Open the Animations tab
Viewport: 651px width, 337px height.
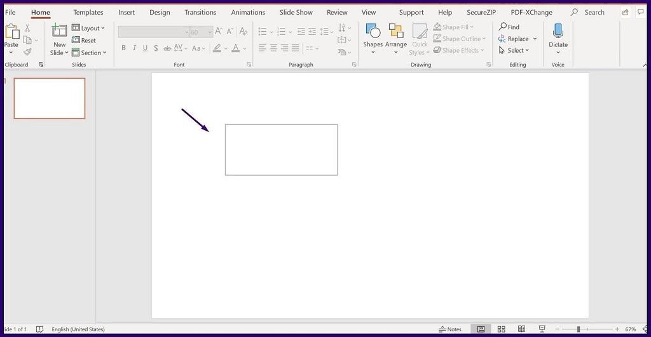point(248,13)
